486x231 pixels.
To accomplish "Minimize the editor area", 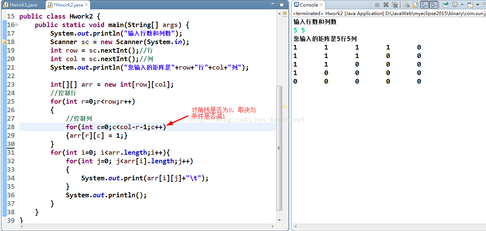I will [x=274, y=4].
